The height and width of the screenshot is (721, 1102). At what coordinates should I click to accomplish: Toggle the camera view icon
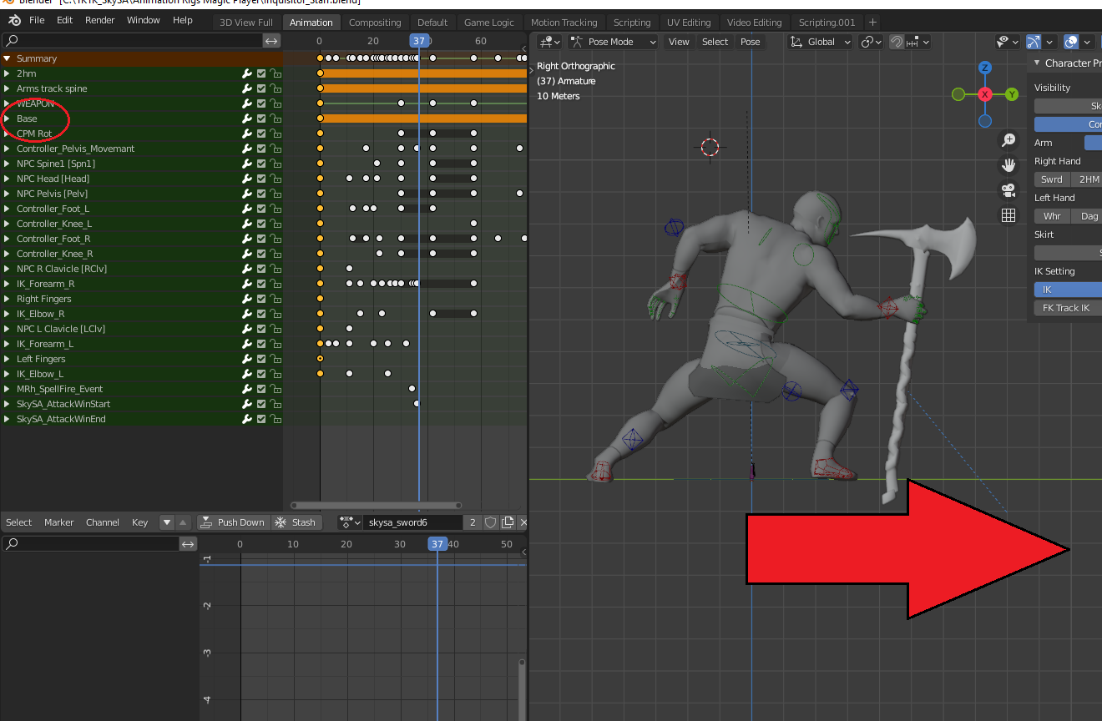[1008, 190]
